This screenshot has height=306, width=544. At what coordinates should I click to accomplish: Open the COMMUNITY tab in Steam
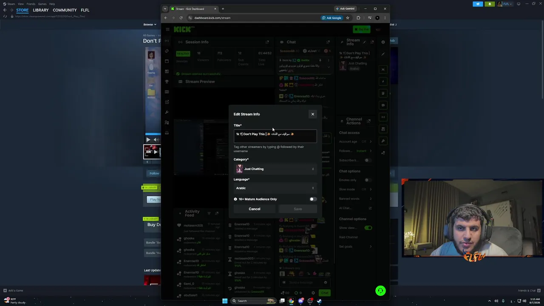pos(65,10)
